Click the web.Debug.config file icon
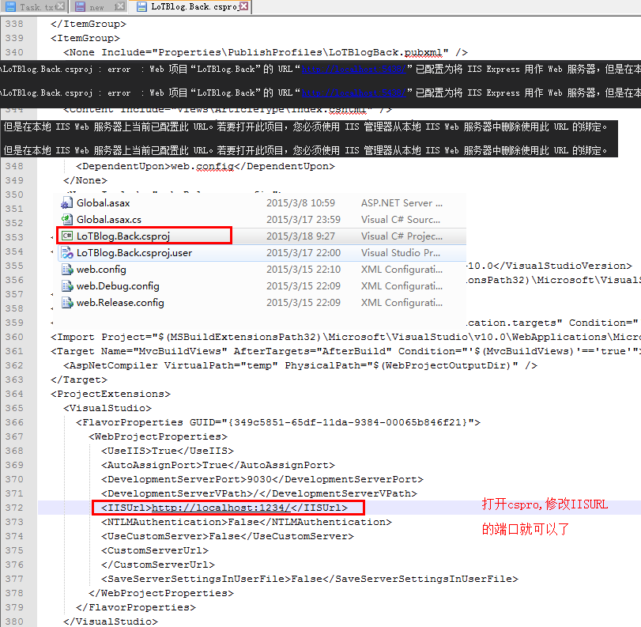This screenshot has width=641, height=627. (x=66, y=286)
